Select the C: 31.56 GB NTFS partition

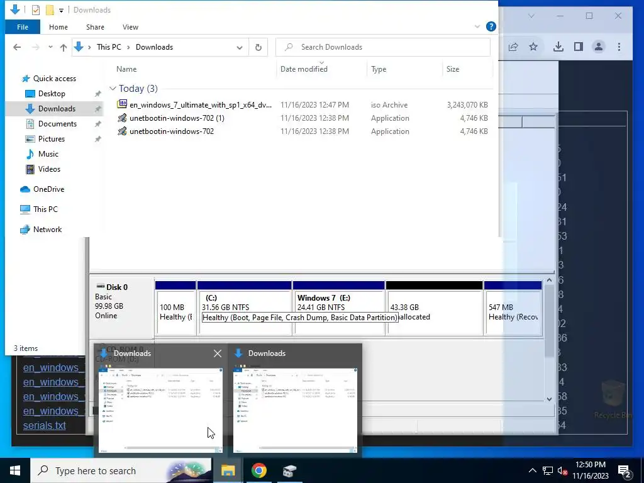click(245, 308)
